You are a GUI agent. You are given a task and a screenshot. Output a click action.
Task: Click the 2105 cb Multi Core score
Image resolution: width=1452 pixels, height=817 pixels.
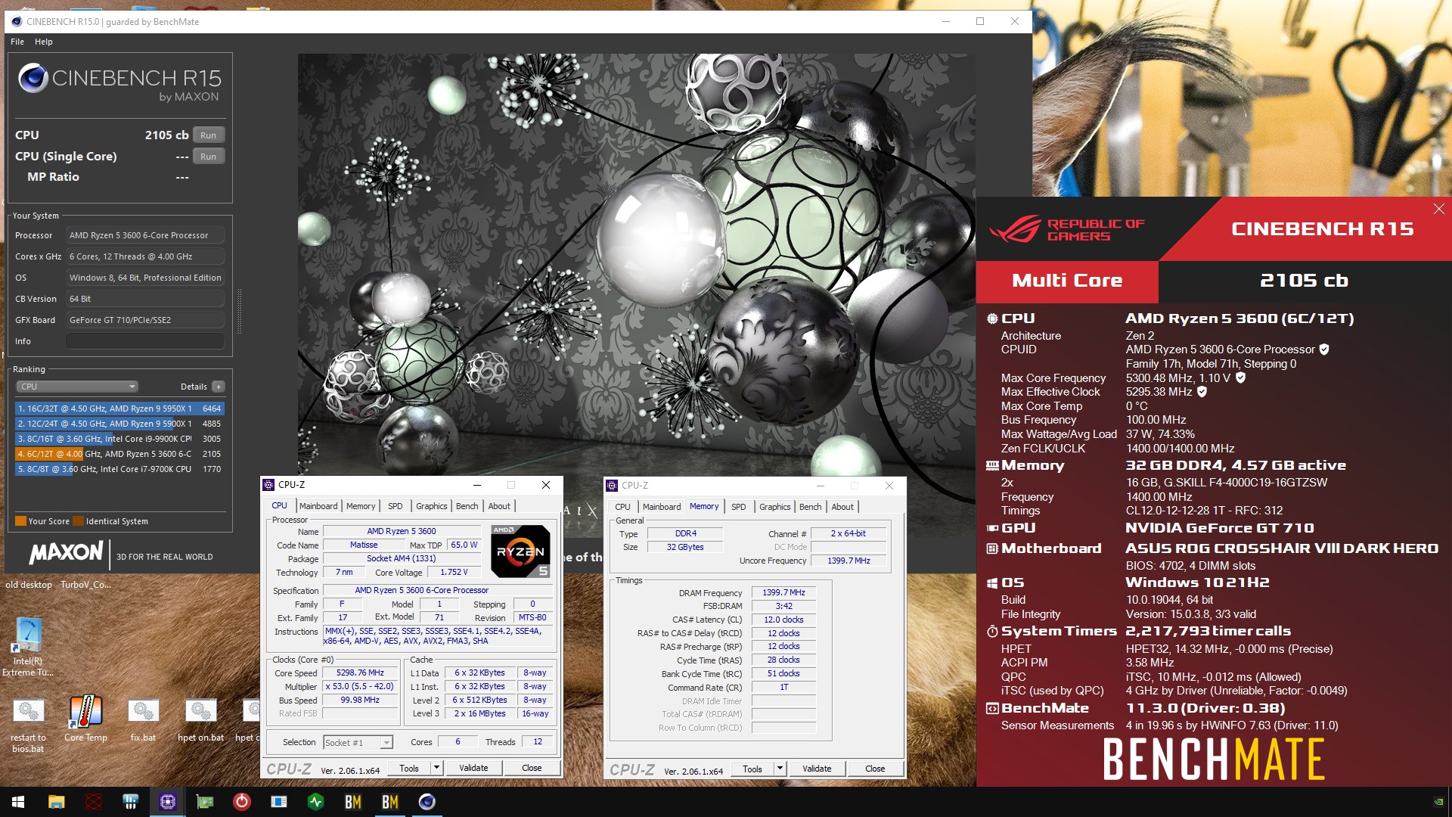tap(1305, 281)
